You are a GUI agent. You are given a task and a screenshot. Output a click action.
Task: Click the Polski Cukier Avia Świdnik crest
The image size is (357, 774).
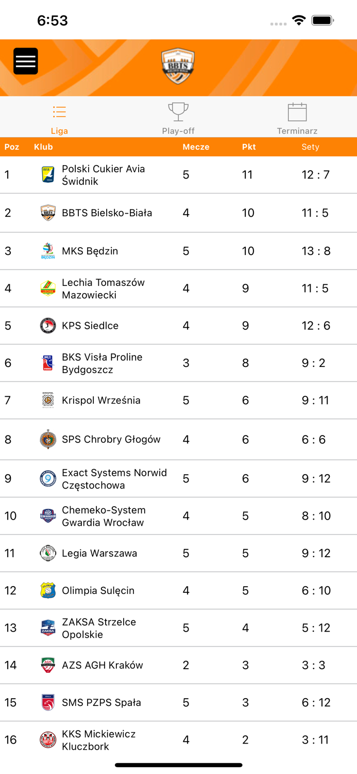pos(48,174)
